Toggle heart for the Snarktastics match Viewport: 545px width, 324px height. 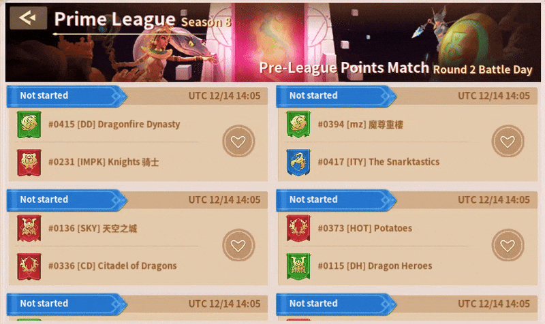(508, 142)
